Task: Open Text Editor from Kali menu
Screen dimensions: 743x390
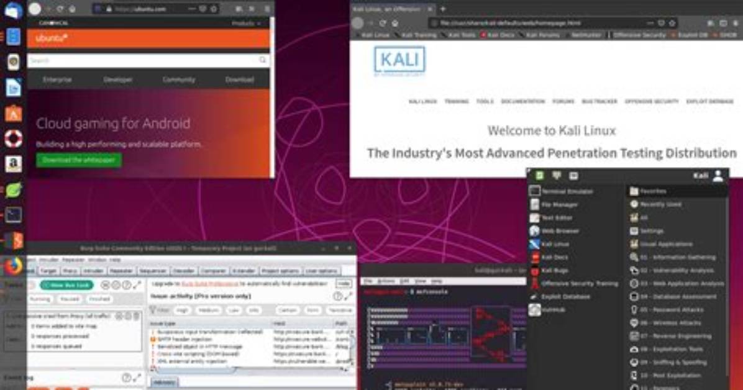Action: coord(550,217)
